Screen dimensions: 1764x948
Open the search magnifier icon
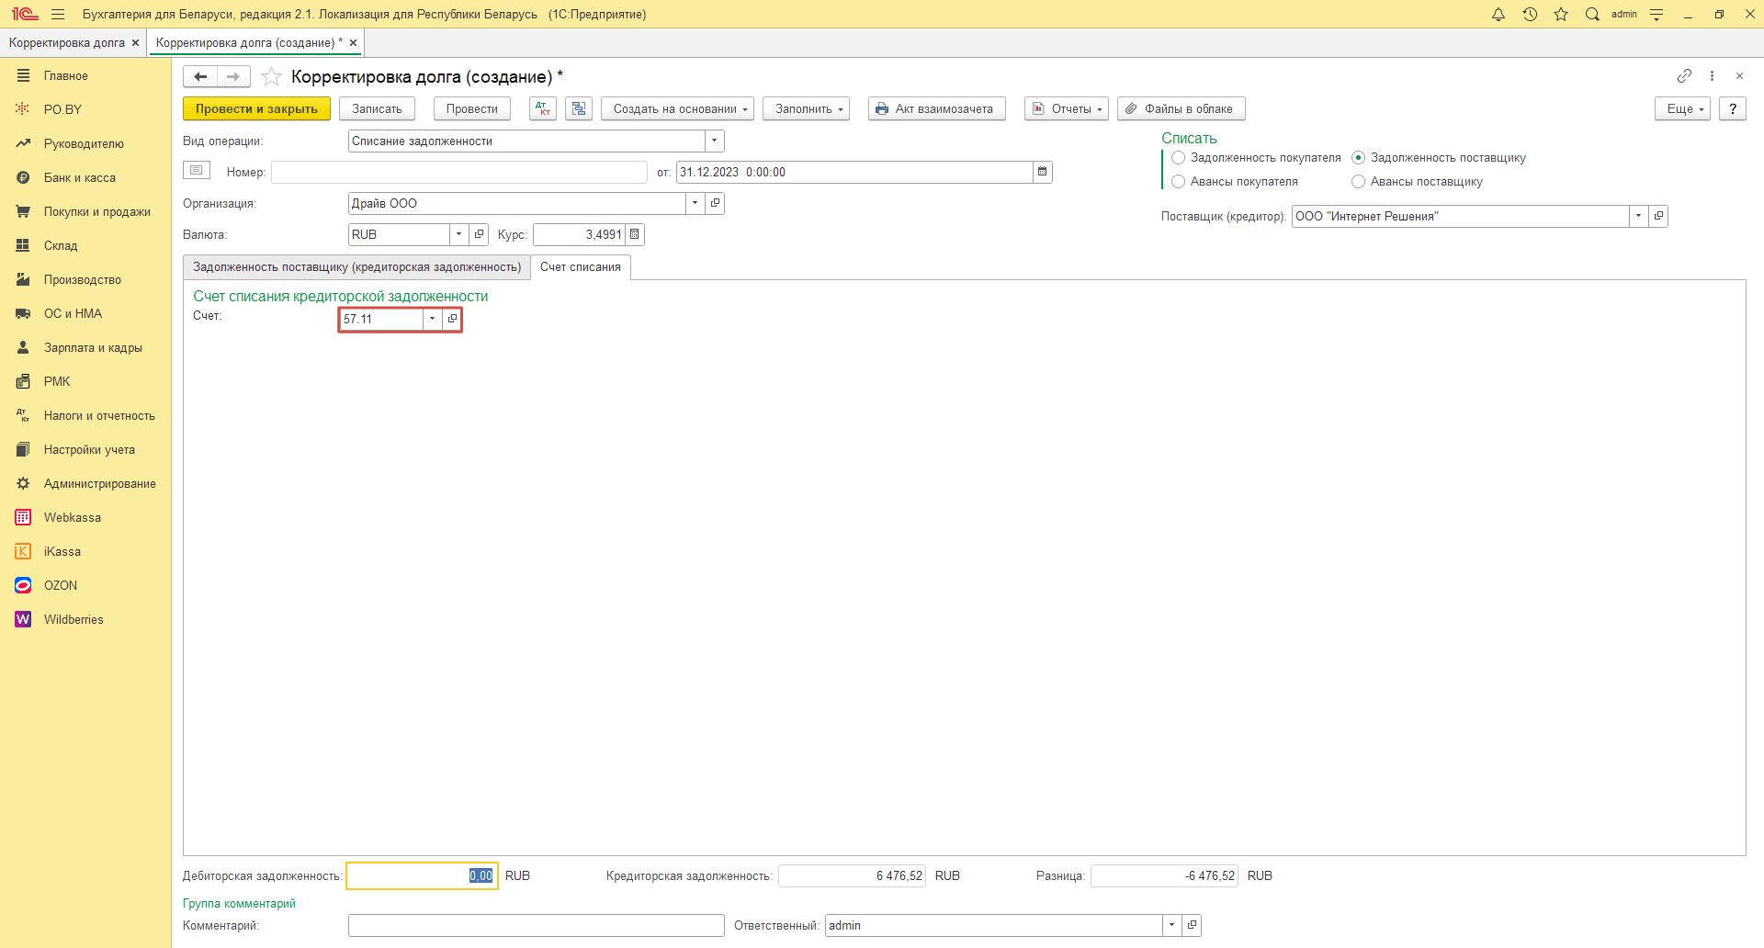[1592, 14]
